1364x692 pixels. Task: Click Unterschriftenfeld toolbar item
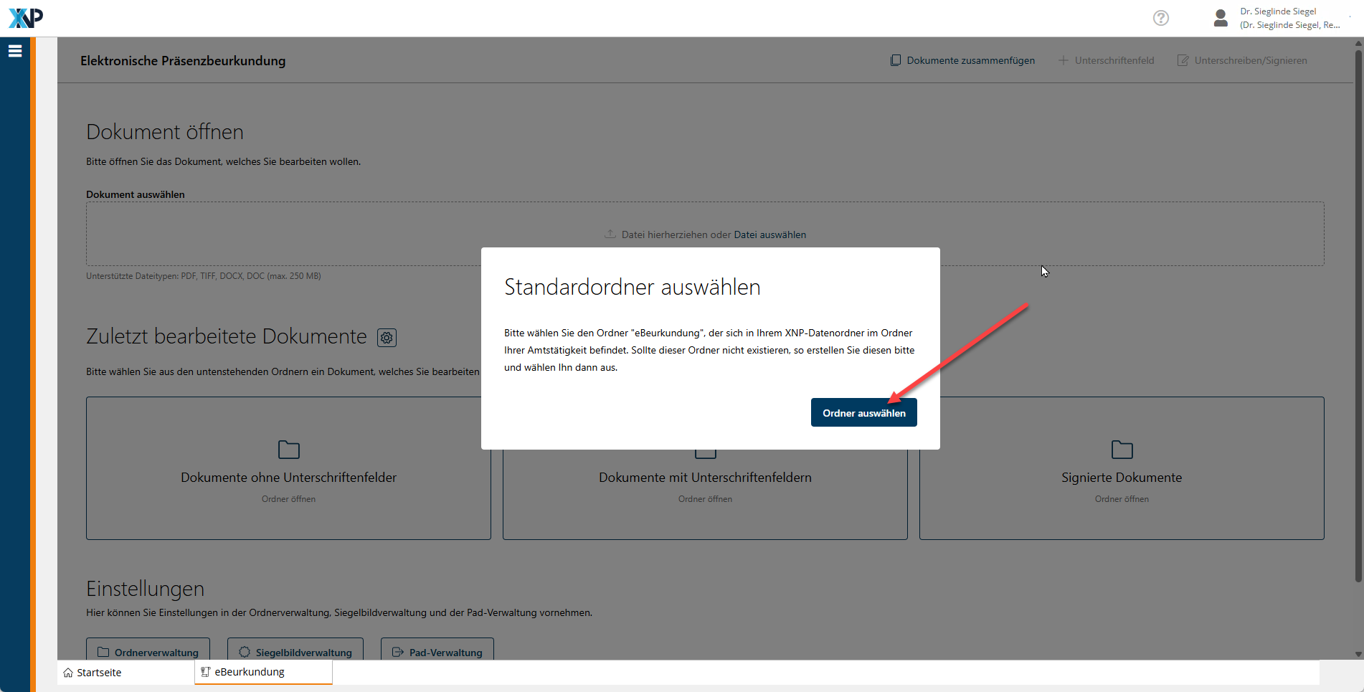click(1107, 61)
